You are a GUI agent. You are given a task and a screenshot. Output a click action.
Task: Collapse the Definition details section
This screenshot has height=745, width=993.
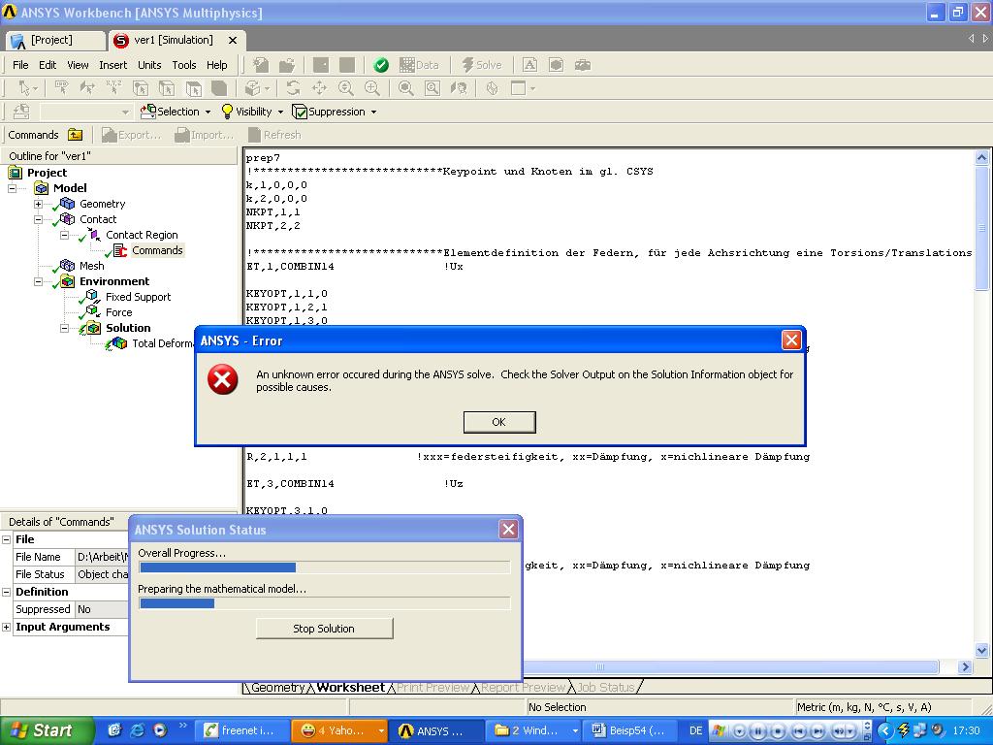pos(7,592)
